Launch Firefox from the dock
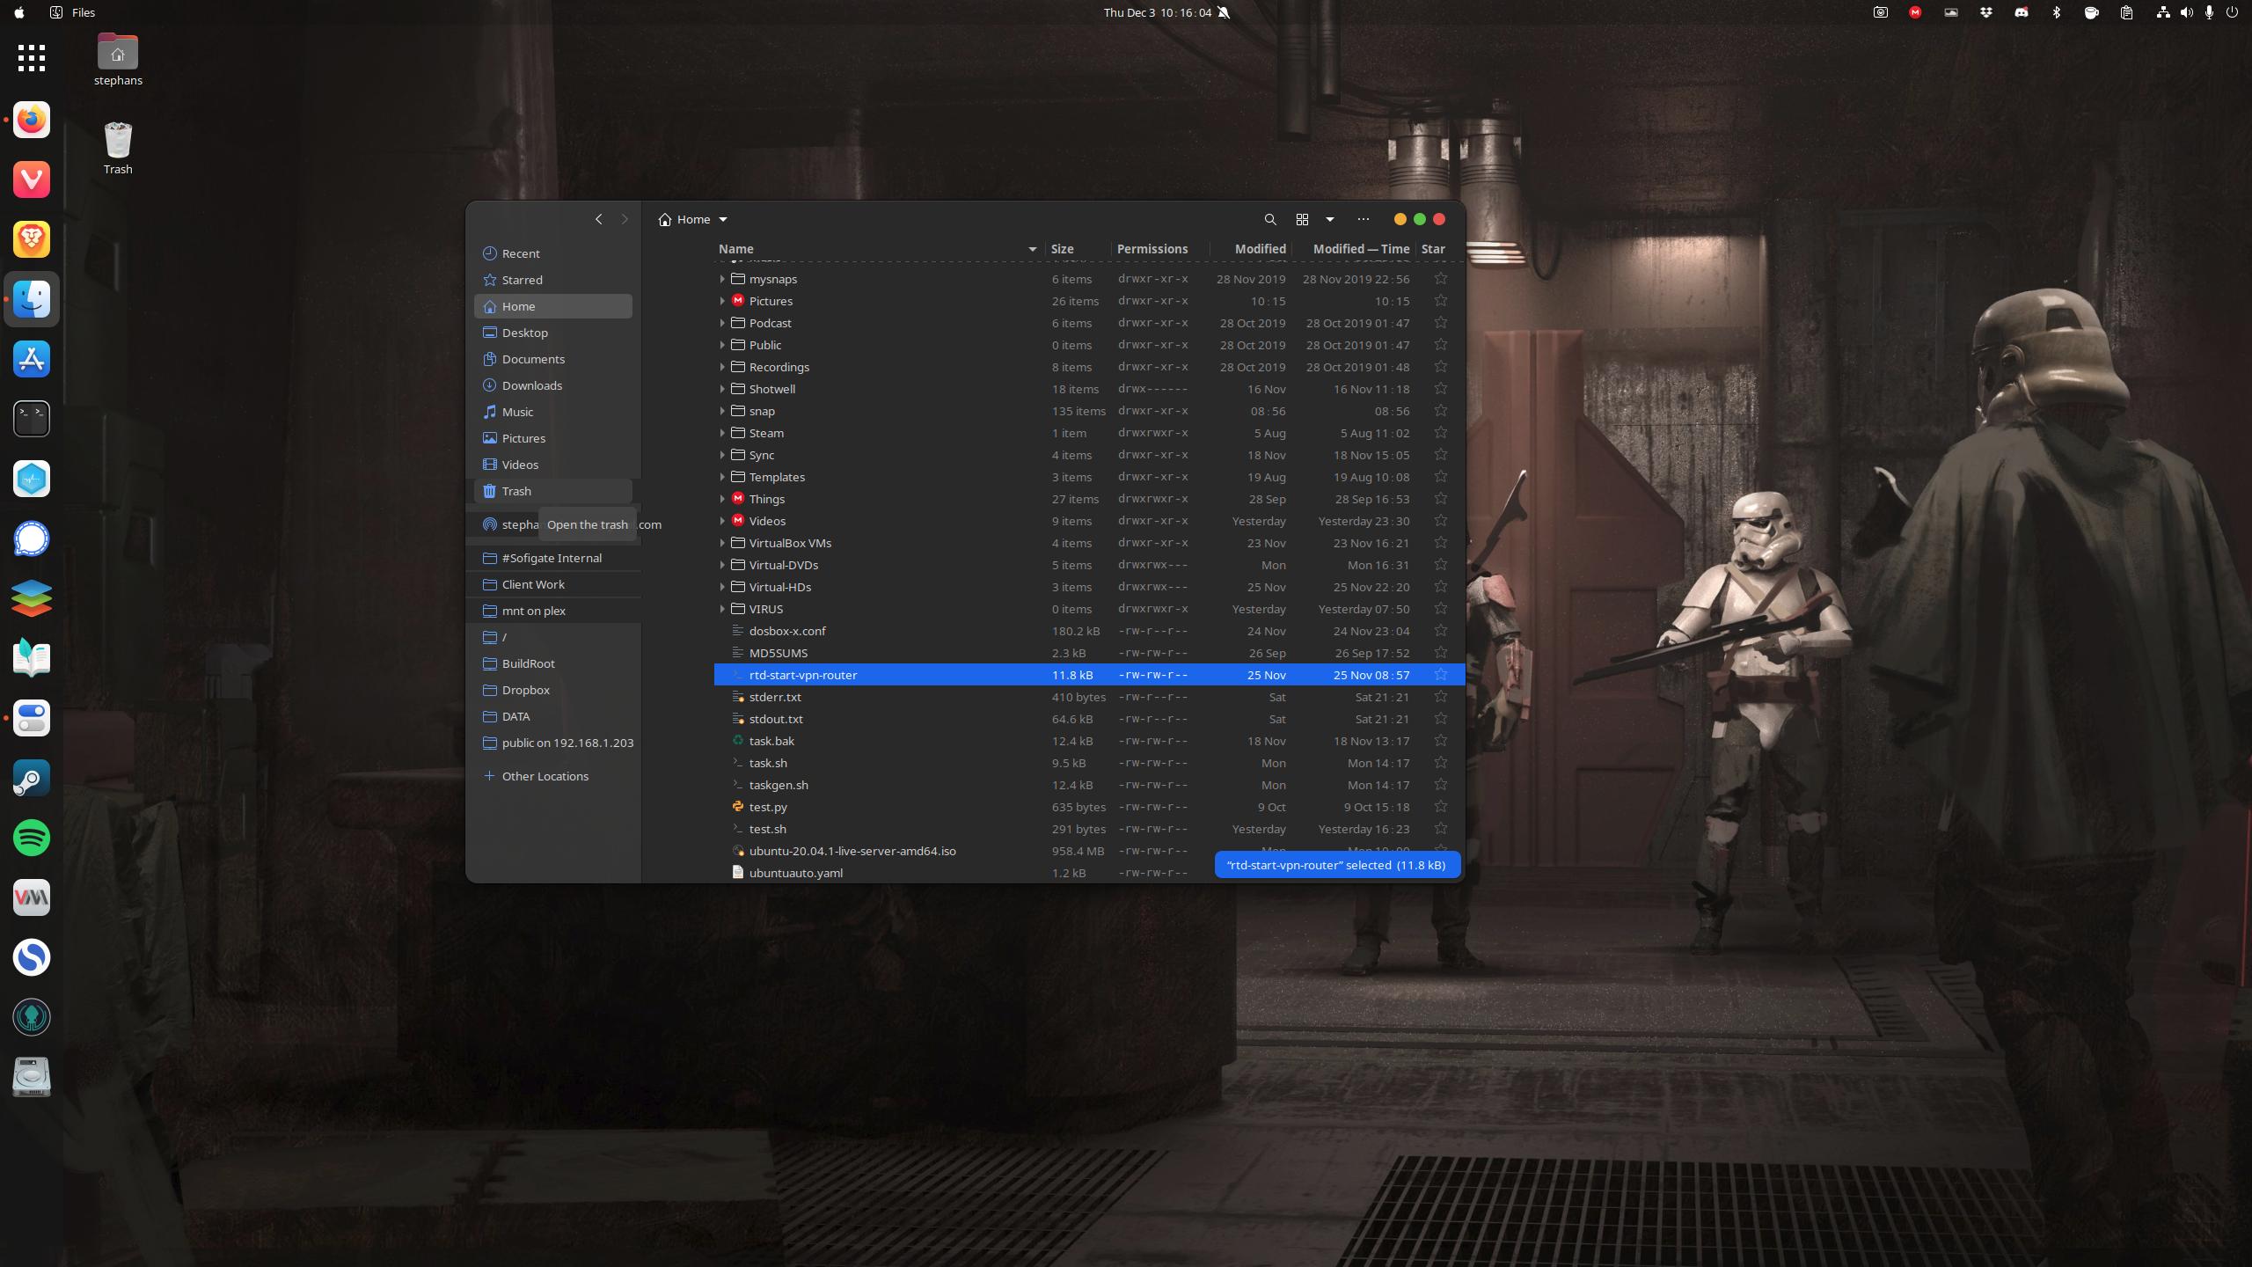The width and height of the screenshot is (2252, 1267). pyautogui.click(x=32, y=120)
